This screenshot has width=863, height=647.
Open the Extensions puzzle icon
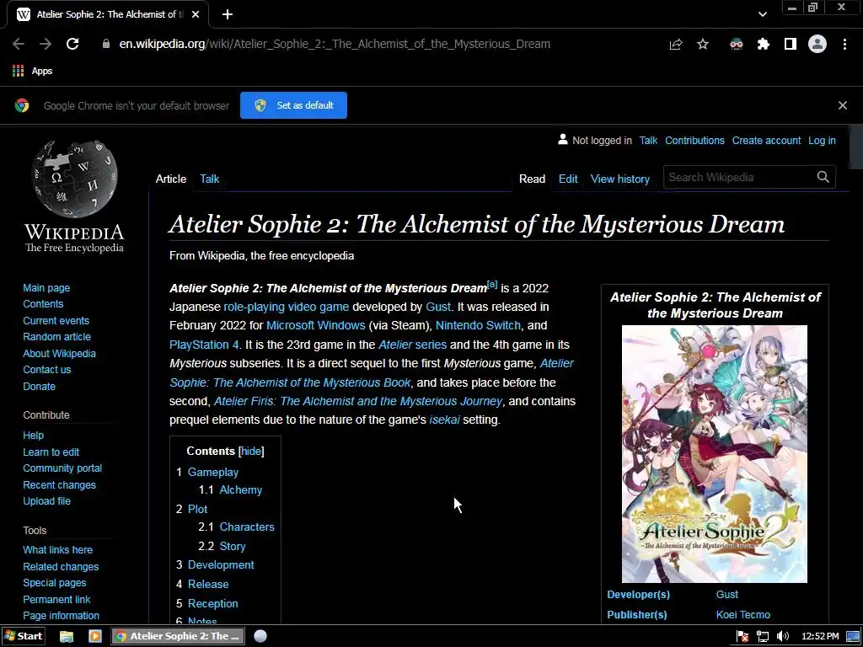[764, 44]
